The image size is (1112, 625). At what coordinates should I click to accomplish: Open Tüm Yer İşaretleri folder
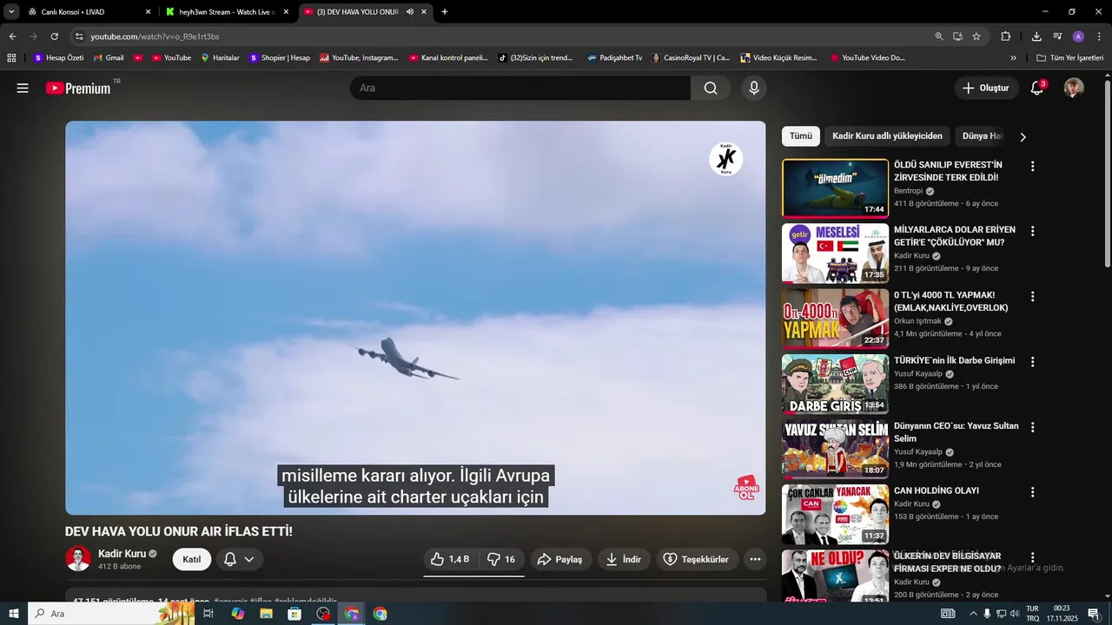click(x=1070, y=58)
